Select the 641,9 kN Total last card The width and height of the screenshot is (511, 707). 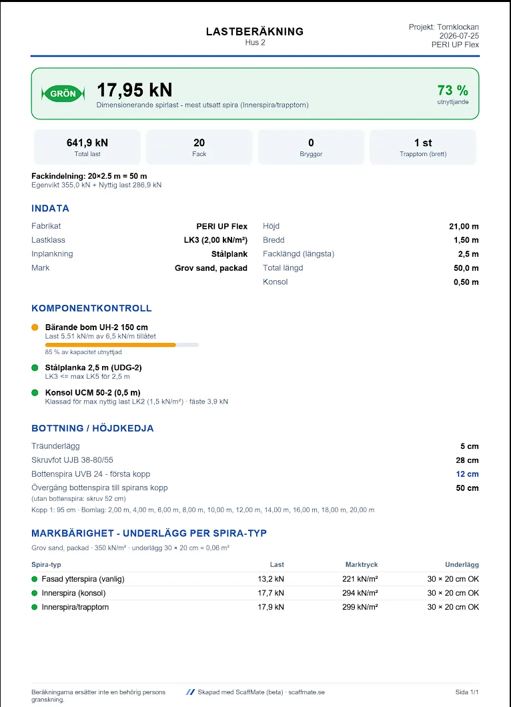[87, 147]
